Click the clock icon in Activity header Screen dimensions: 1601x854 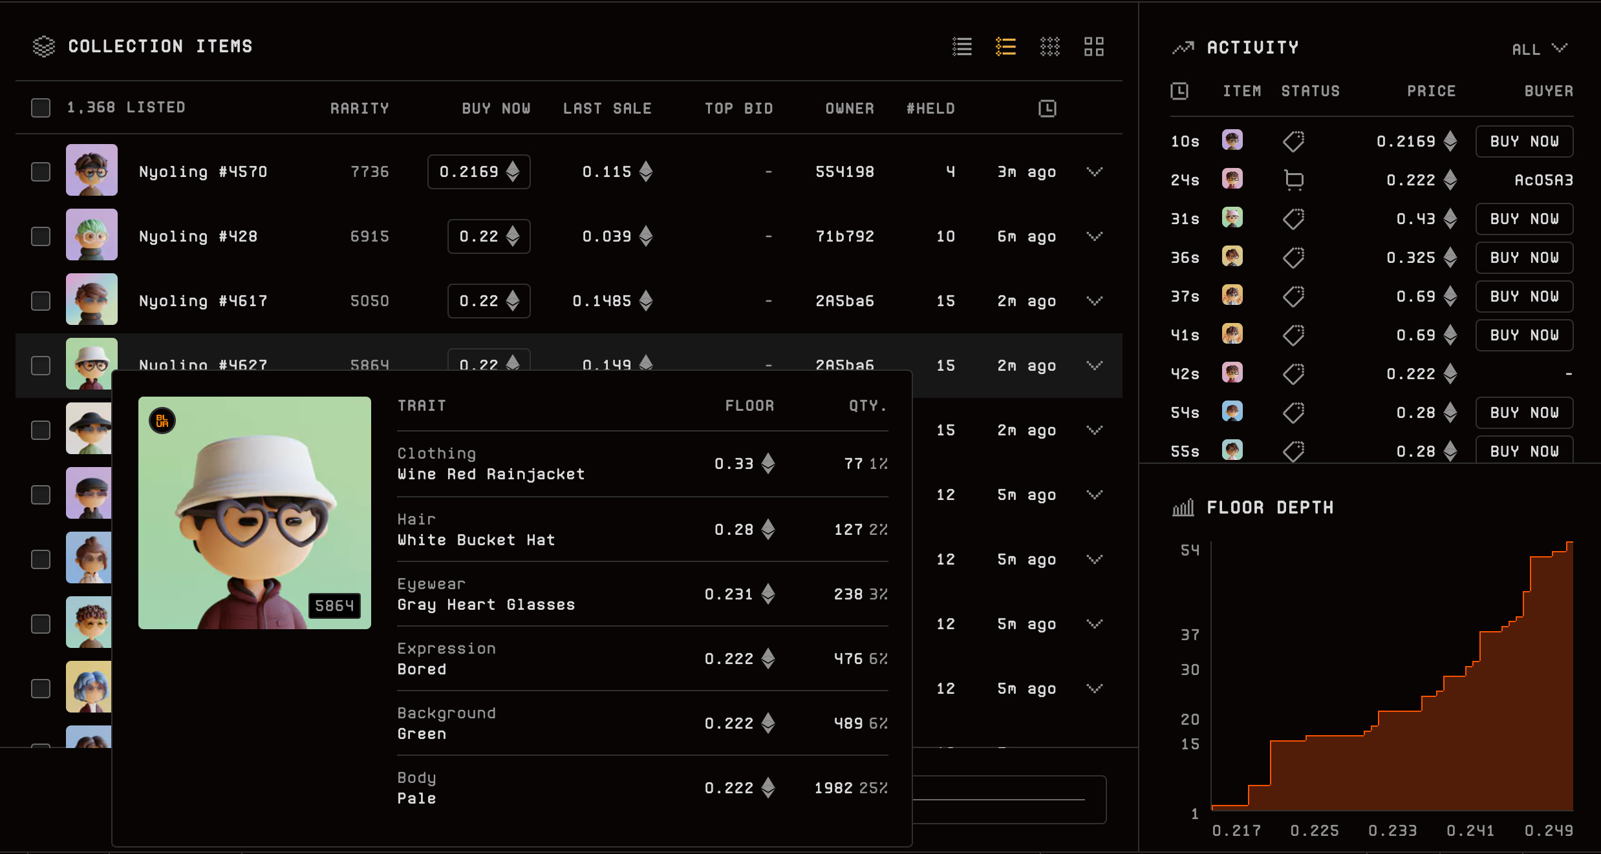[1179, 91]
